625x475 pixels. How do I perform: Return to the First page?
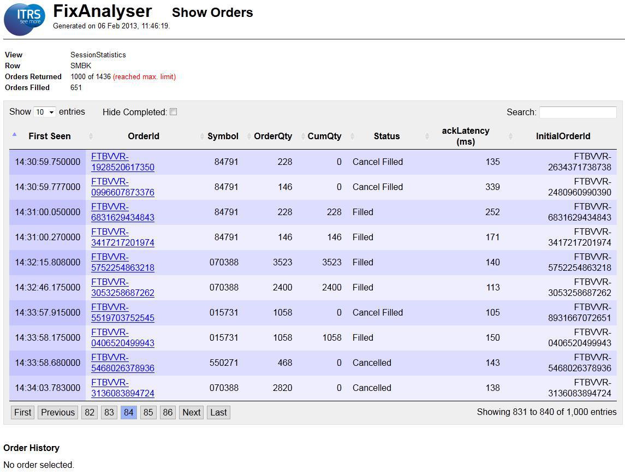click(x=22, y=412)
